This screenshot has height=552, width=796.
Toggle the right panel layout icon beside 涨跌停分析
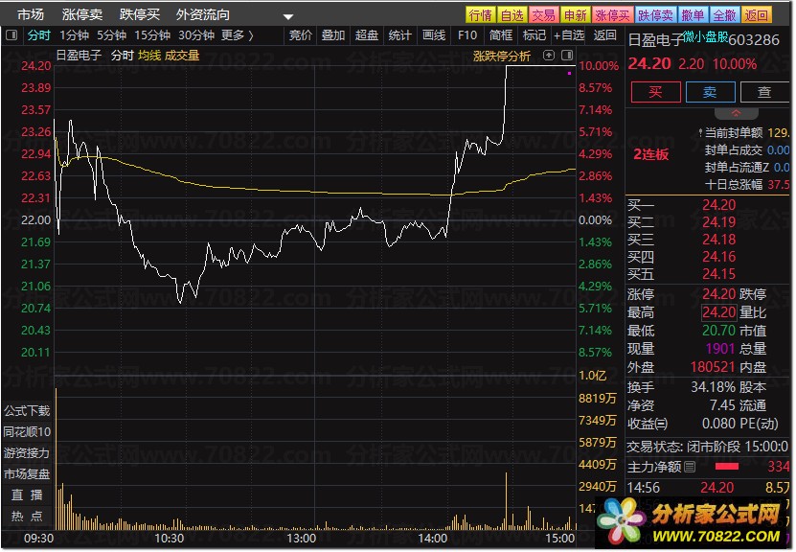point(567,55)
